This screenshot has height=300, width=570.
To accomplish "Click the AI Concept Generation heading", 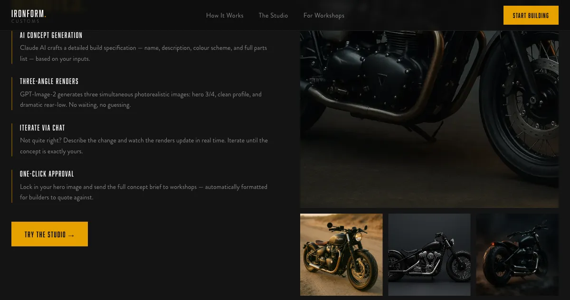I will (x=51, y=35).
